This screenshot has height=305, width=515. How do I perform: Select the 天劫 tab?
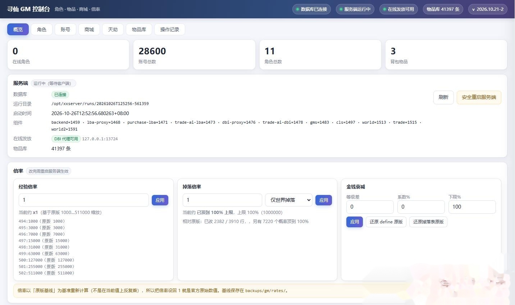(113, 29)
